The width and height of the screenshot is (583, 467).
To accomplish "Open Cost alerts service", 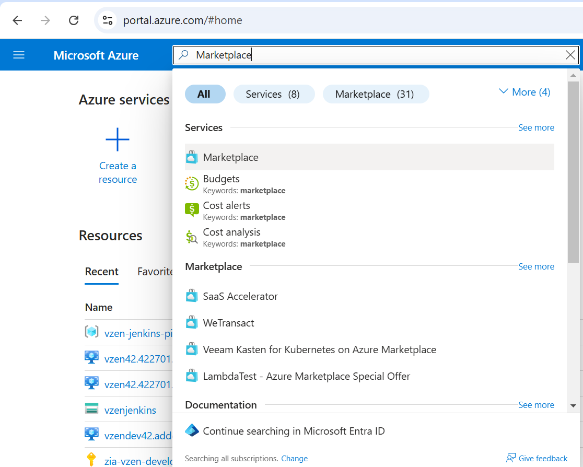I will (x=226, y=205).
